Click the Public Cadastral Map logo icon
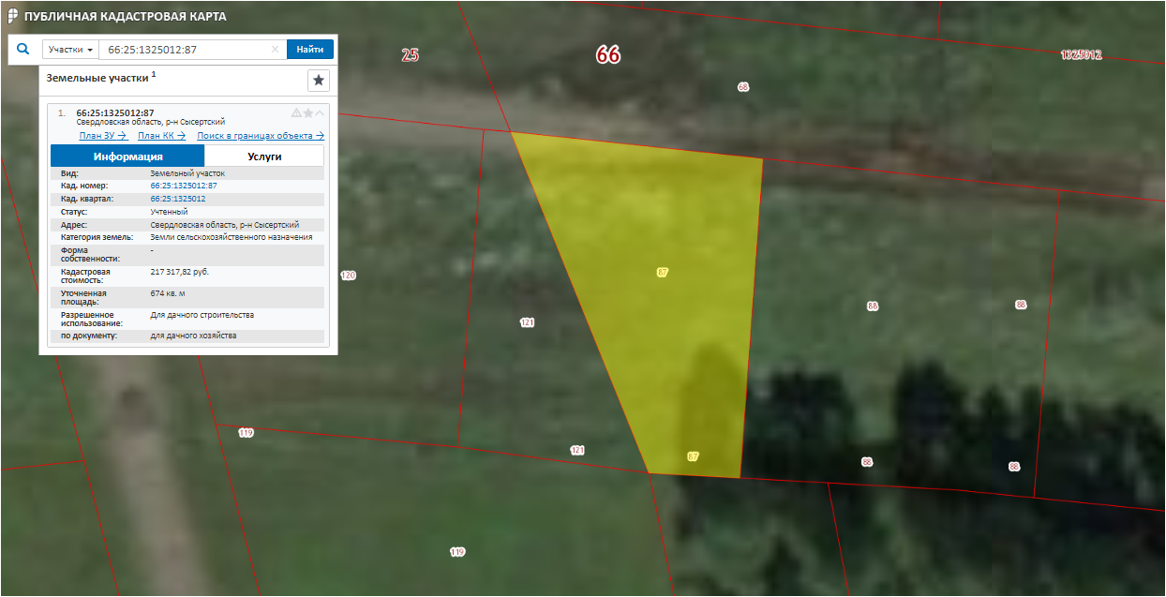 (x=12, y=16)
